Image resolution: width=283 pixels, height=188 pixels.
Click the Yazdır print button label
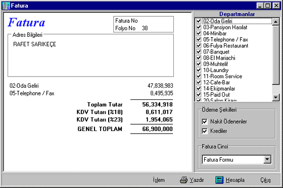click(197, 180)
